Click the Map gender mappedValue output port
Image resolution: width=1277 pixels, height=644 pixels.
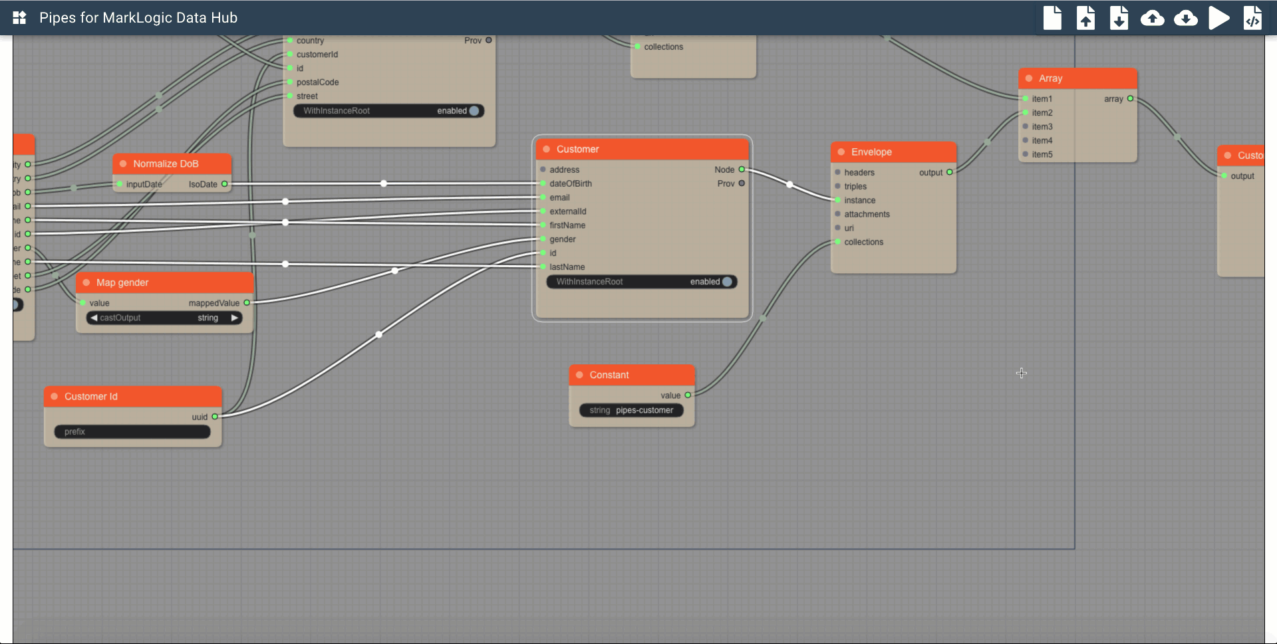(247, 303)
